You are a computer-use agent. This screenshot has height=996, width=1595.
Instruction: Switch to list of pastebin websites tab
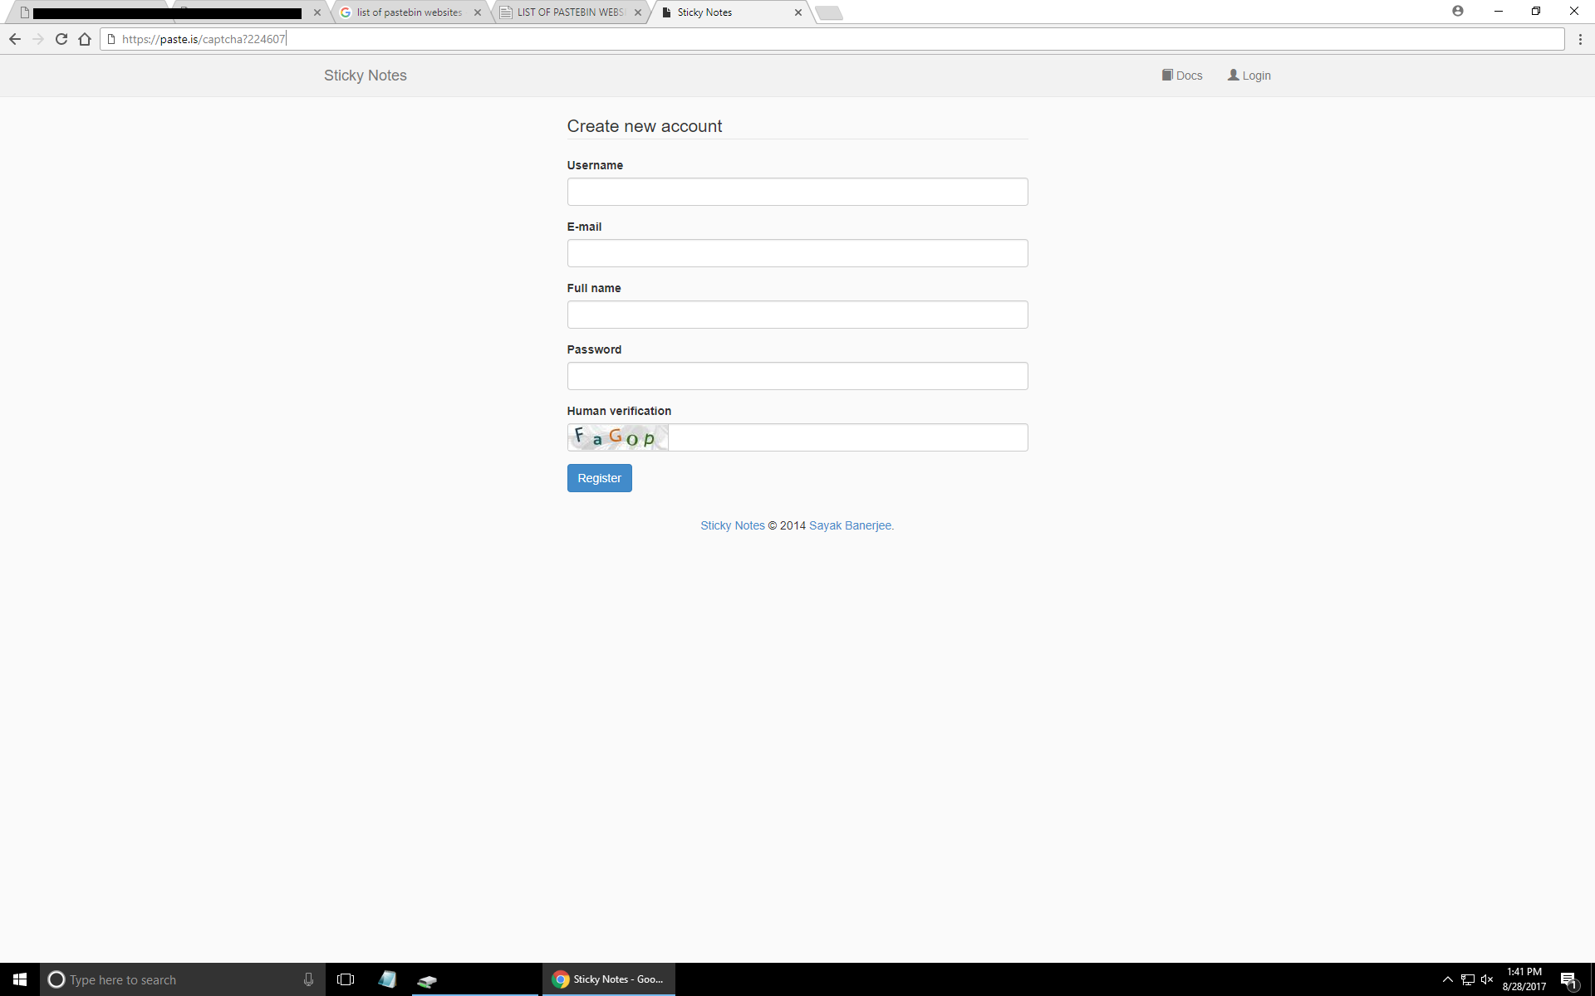409,12
